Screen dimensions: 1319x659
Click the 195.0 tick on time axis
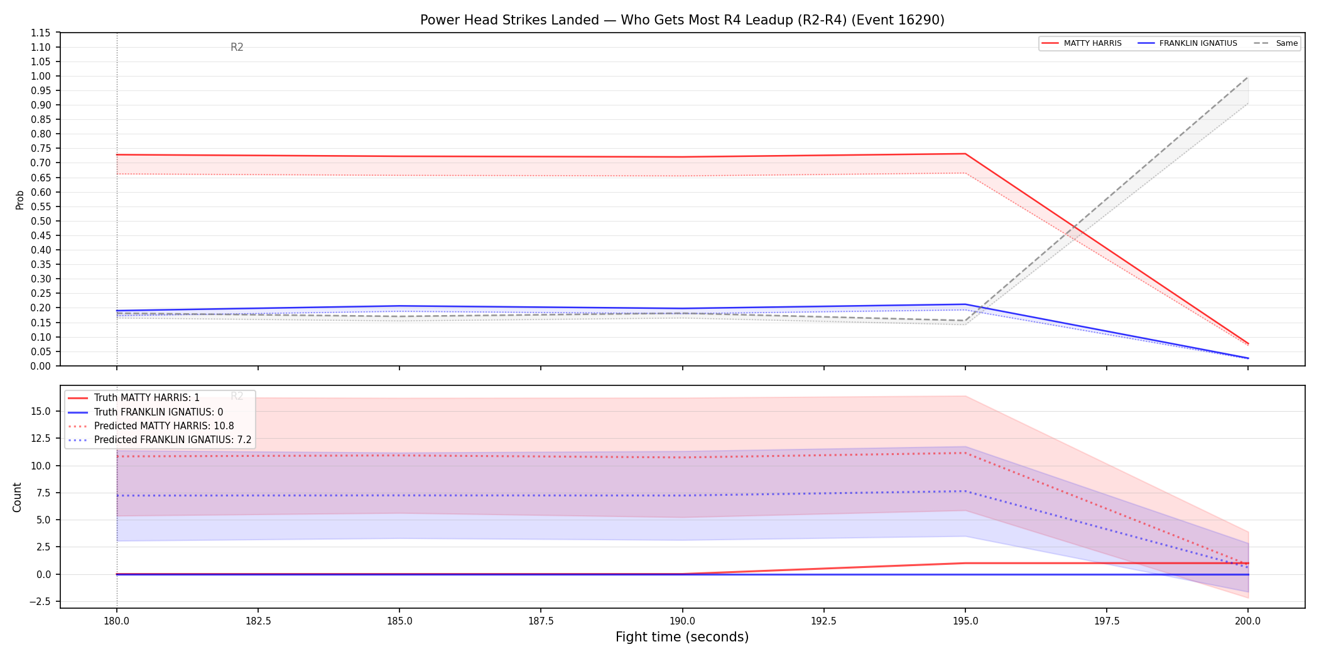click(965, 621)
